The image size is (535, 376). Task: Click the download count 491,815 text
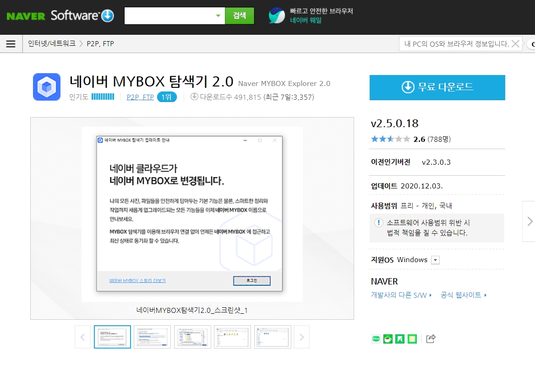point(231,97)
